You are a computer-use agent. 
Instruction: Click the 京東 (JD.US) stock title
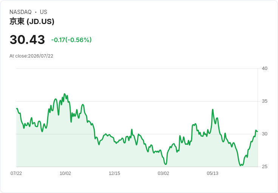[32, 21]
